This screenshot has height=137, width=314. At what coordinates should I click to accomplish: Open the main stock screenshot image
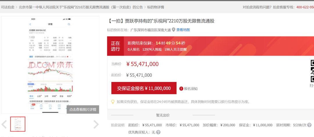[x=50, y=65]
